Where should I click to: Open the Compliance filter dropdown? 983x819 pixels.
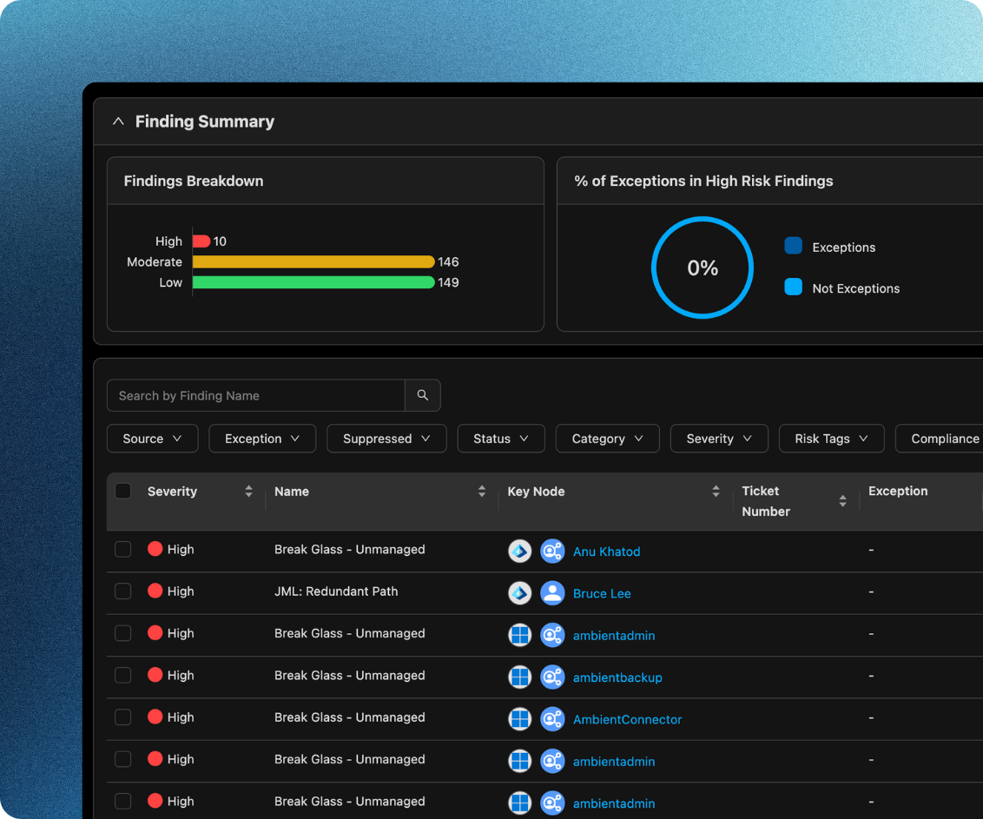pos(939,439)
